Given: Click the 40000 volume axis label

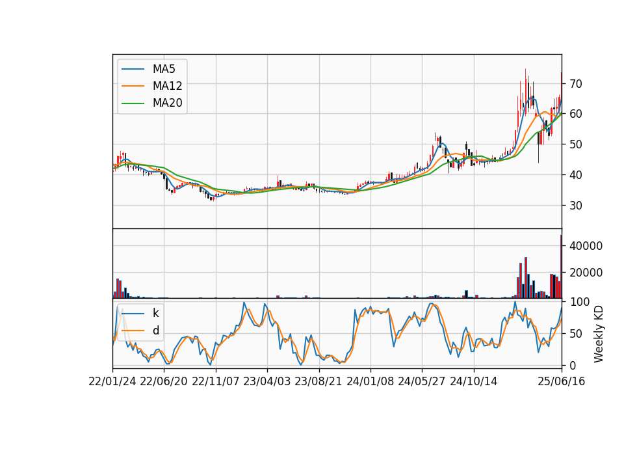Looking at the screenshot, I should (x=586, y=246).
